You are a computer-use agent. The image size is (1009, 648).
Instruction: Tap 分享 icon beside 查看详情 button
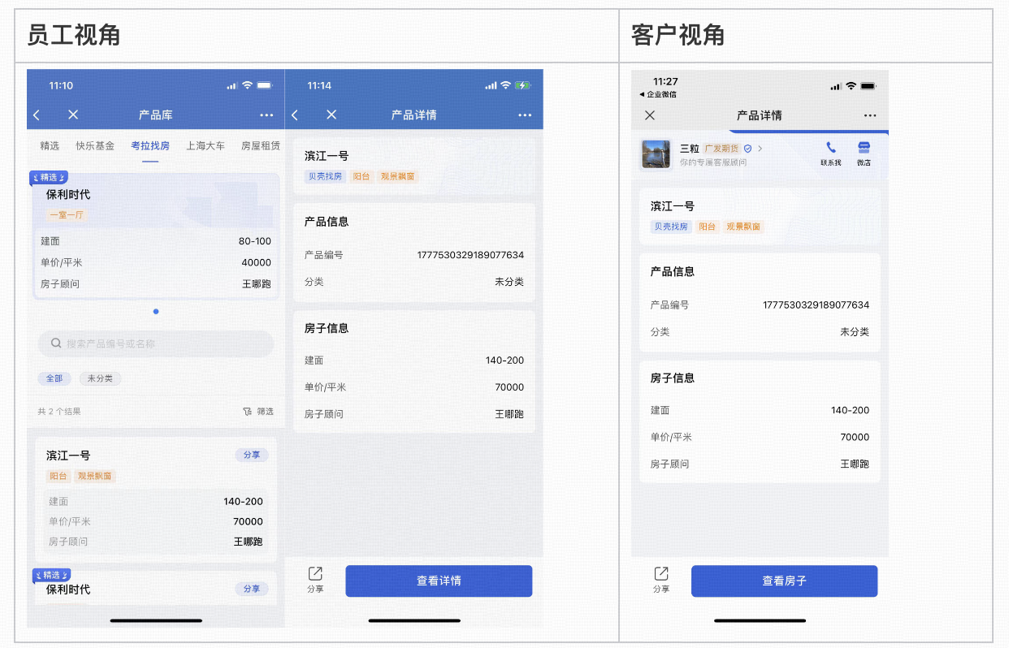click(315, 574)
